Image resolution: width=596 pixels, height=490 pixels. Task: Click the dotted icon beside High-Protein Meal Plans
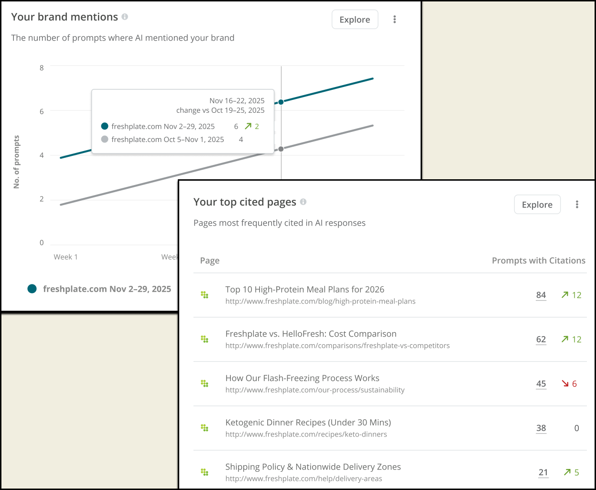[205, 295]
